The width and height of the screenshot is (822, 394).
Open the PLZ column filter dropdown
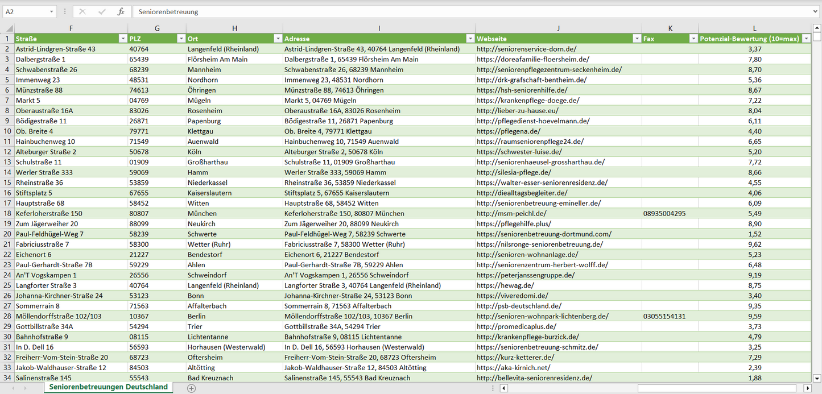(181, 39)
